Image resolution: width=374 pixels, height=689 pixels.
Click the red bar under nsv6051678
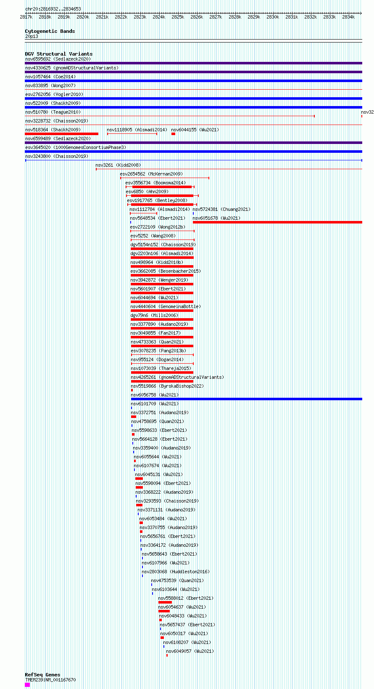[277, 222]
